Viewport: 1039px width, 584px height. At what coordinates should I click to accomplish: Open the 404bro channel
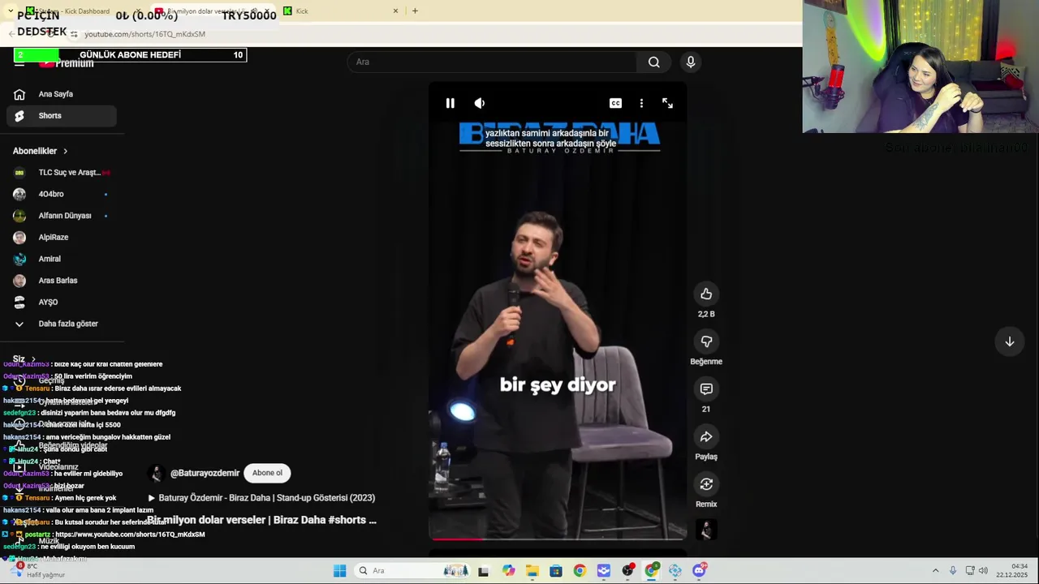coord(62,194)
